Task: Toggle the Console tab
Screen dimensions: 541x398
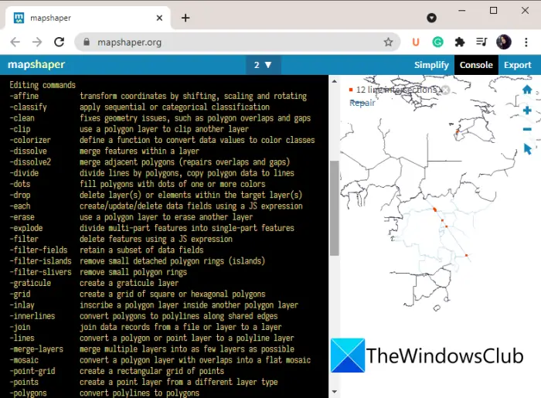Action: coord(476,65)
